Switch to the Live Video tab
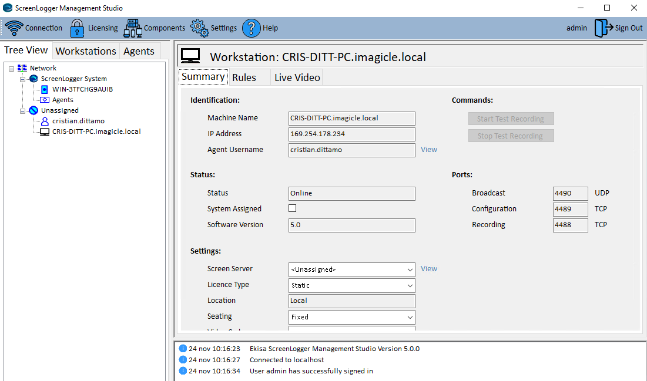This screenshot has width=647, height=381. click(x=297, y=77)
